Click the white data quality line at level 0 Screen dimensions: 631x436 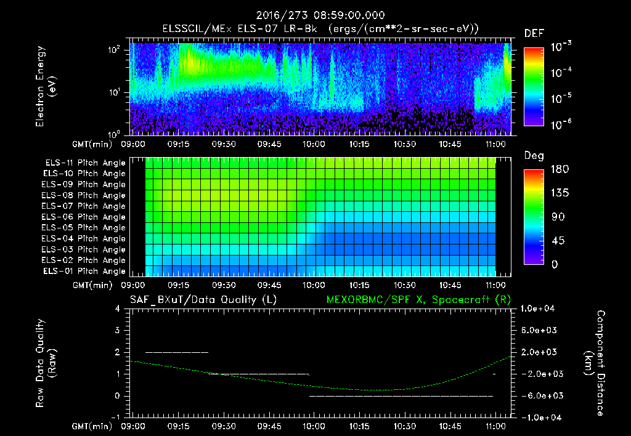401,396
